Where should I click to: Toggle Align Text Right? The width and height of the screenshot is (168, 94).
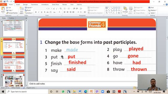click(70, 12)
